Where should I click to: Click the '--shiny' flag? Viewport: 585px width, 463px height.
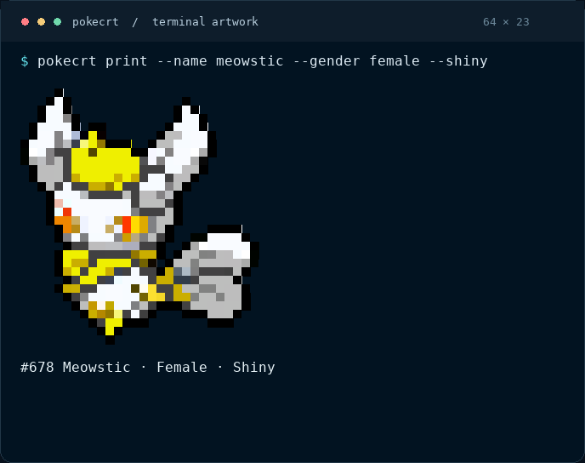coord(458,61)
